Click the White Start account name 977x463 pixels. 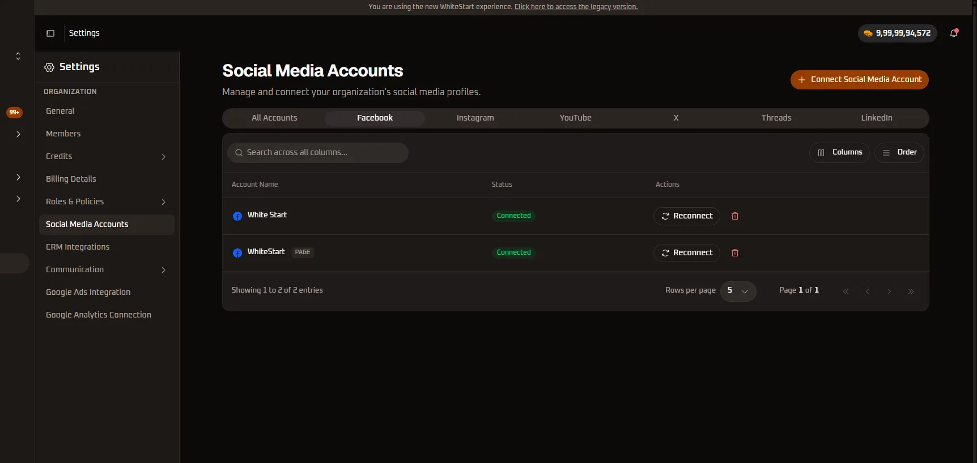(x=267, y=215)
